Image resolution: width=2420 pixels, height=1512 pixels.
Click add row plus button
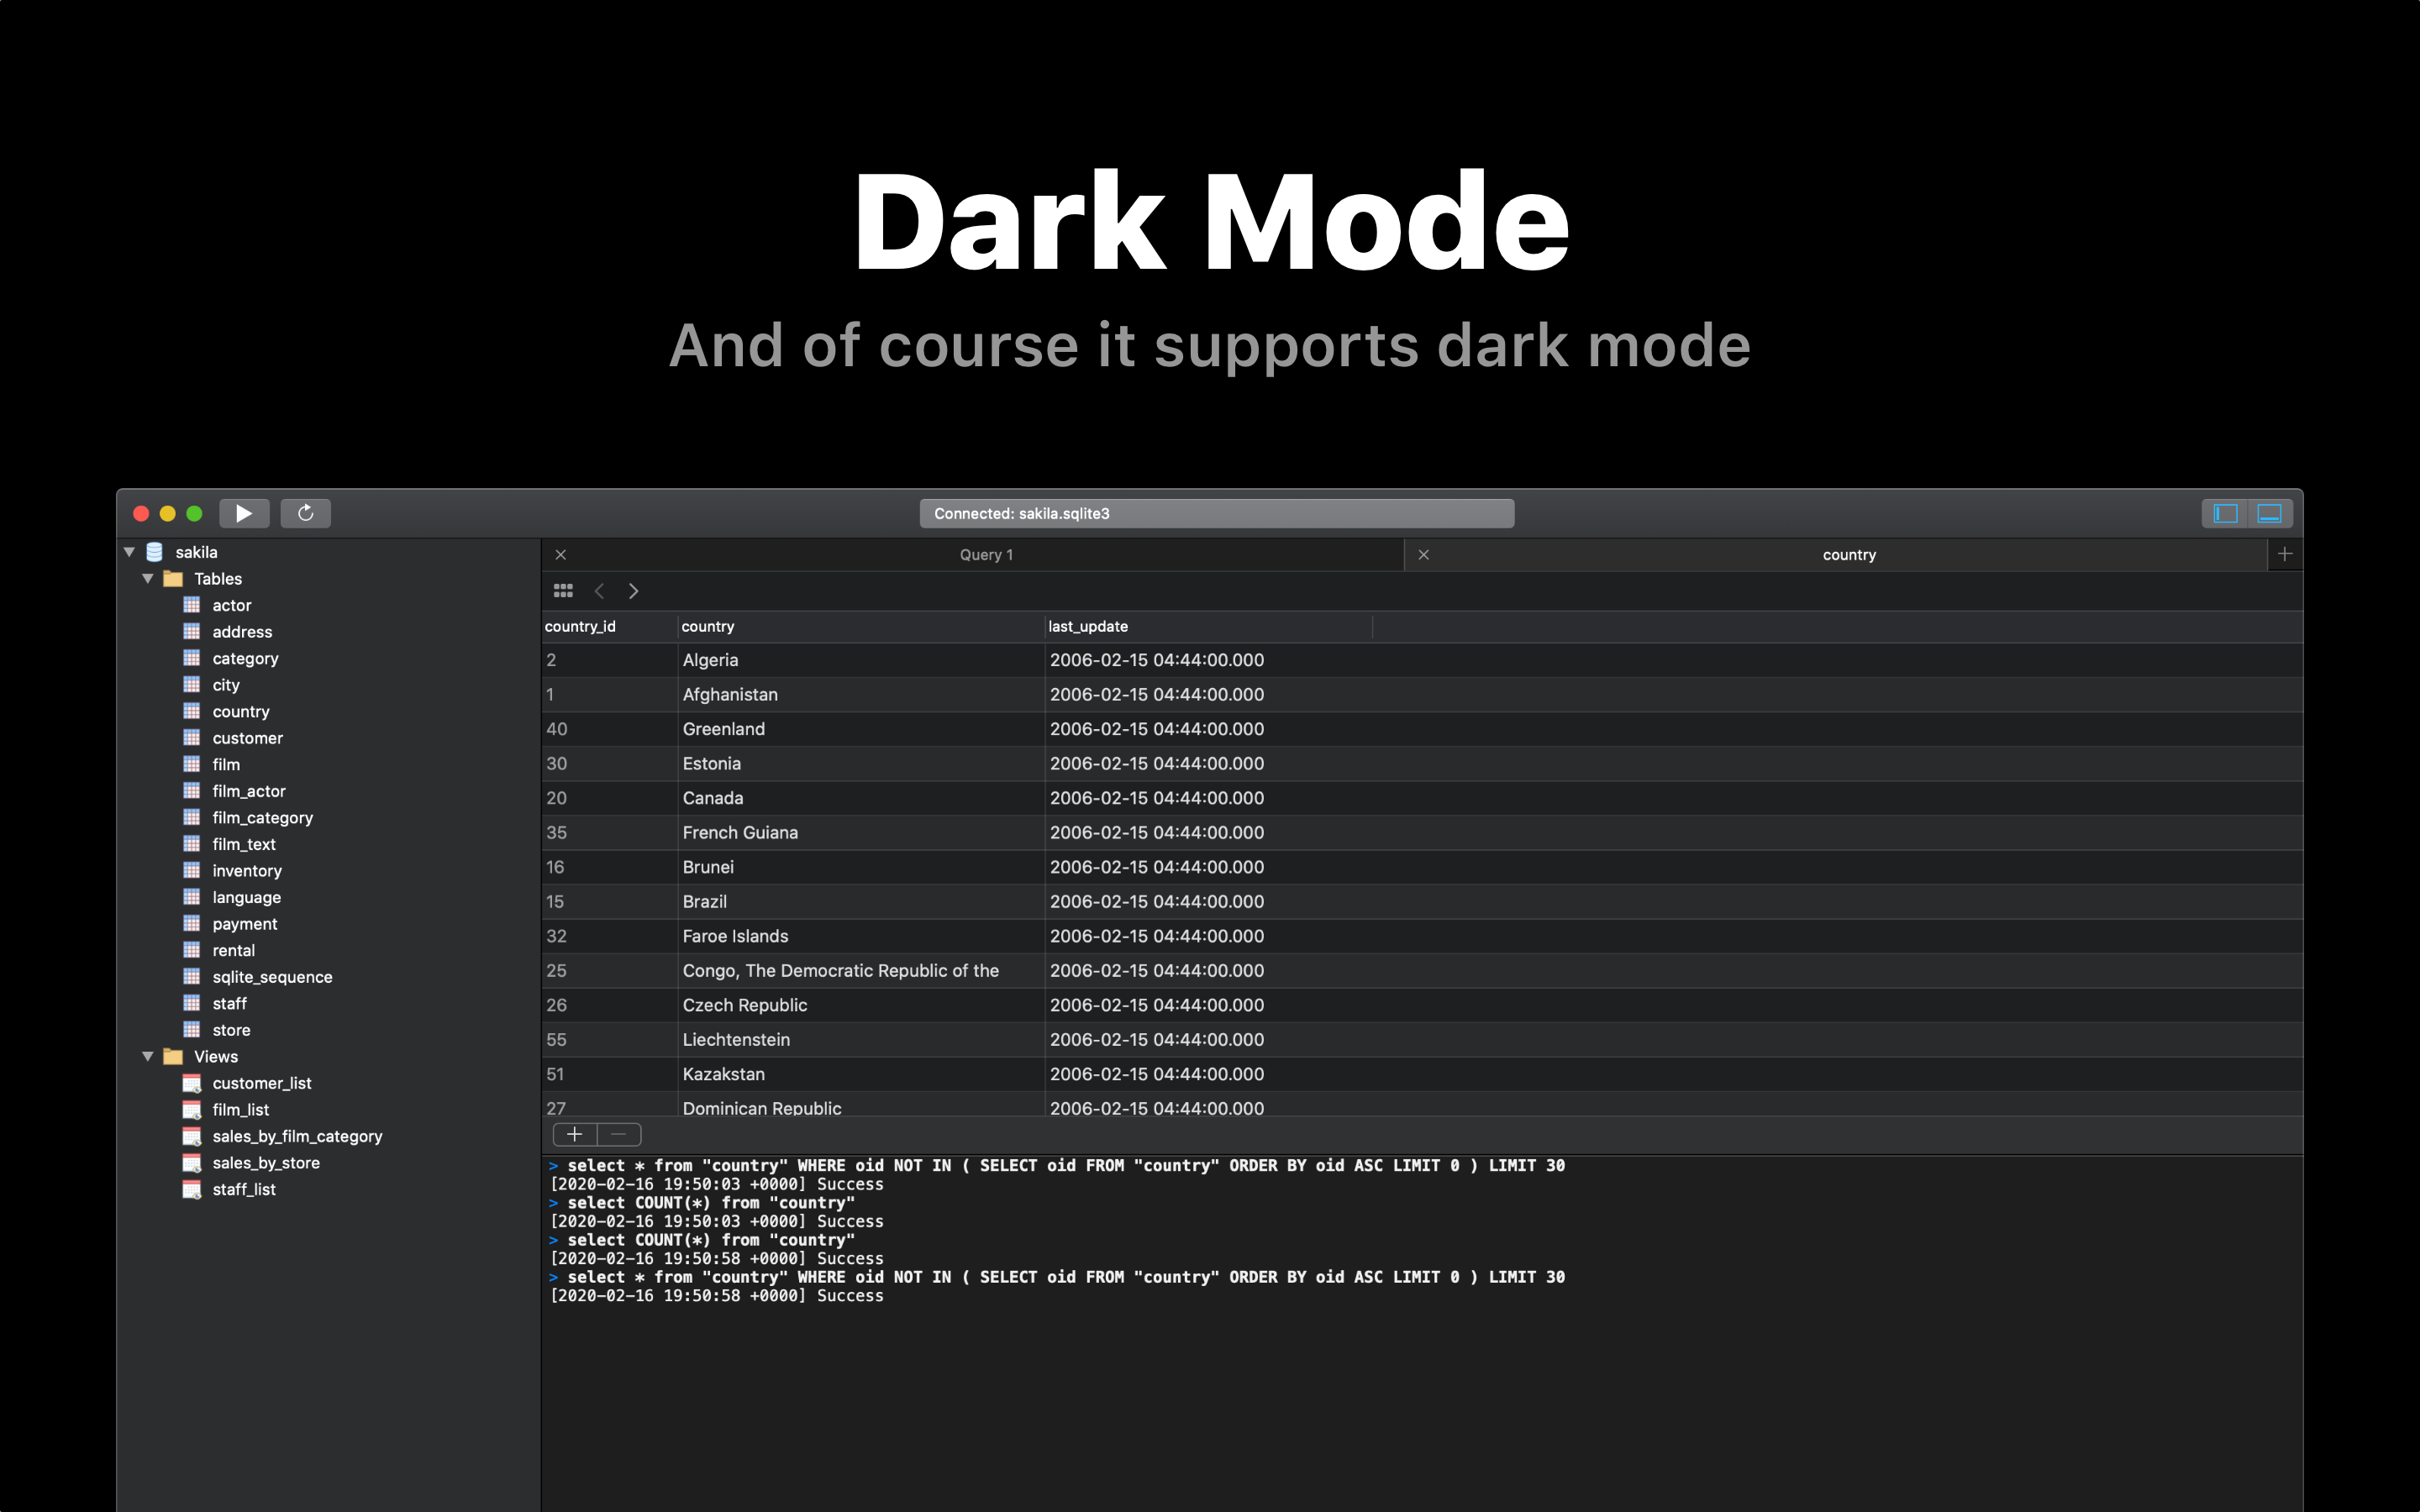[x=575, y=1134]
